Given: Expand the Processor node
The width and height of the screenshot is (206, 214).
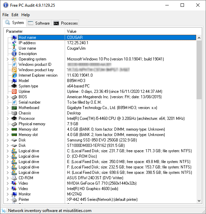Looking at the screenshot, I should [8, 118].
